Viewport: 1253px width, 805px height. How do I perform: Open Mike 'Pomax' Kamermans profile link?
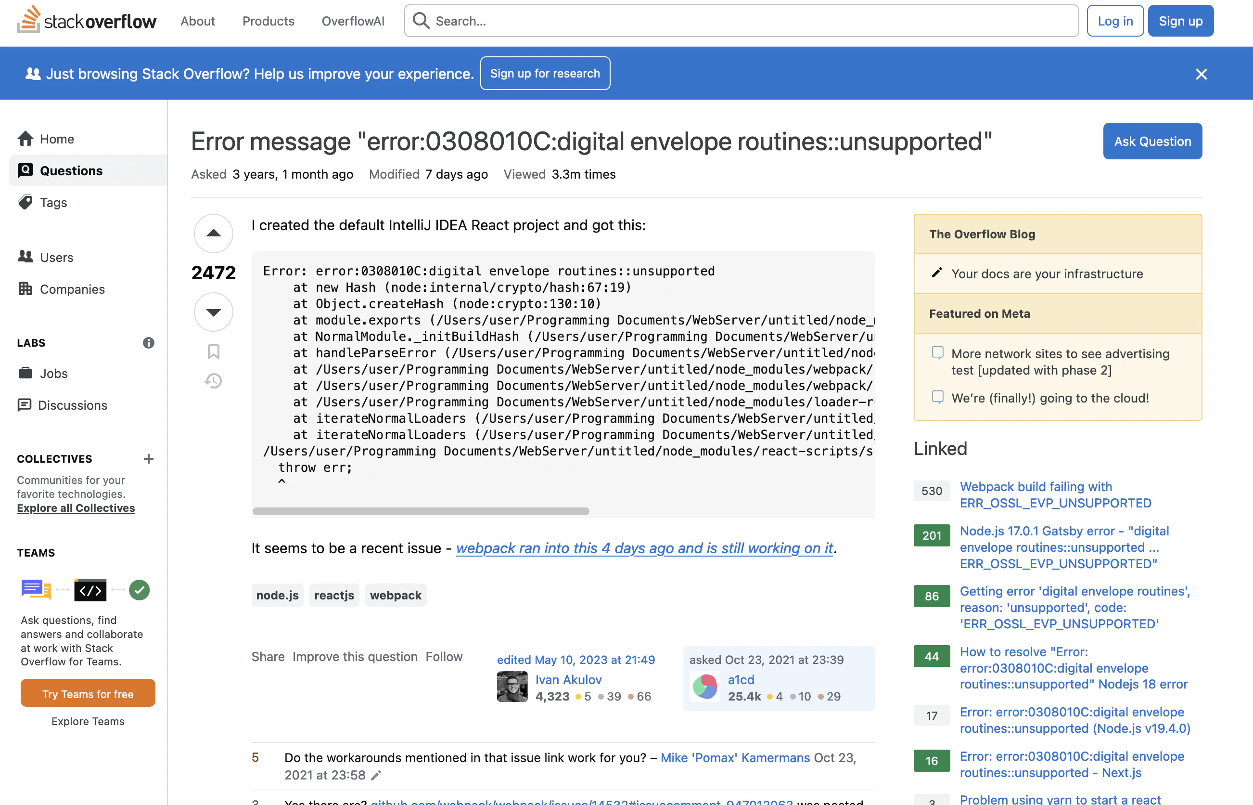(735, 757)
